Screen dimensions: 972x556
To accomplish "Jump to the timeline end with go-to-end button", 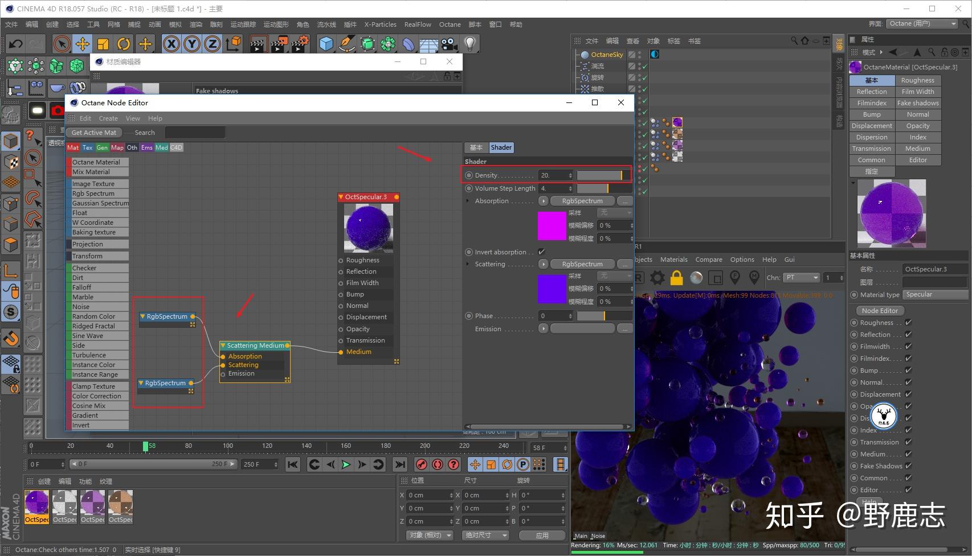I will click(400, 464).
